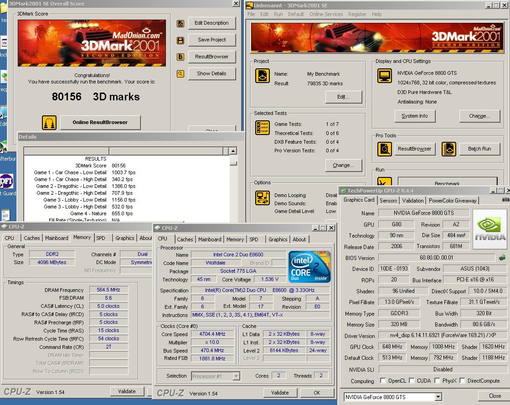Image resolution: width=510 pixels, height=405 pixels.
Task: Click the Change... button in Selected Tests
Action: [344, 165]
